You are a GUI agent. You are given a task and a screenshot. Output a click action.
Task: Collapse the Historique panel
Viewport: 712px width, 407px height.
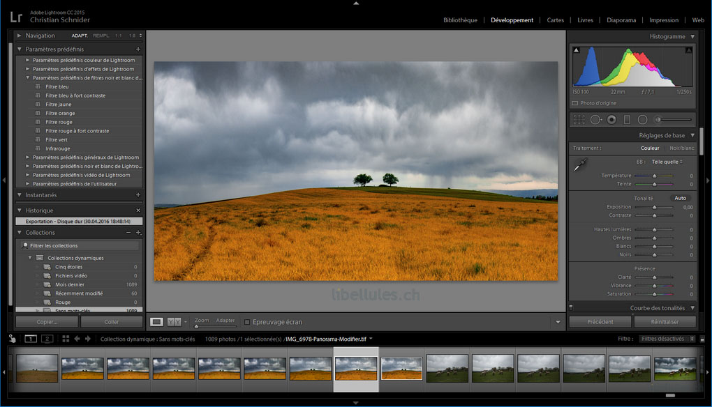click(19, 210)
